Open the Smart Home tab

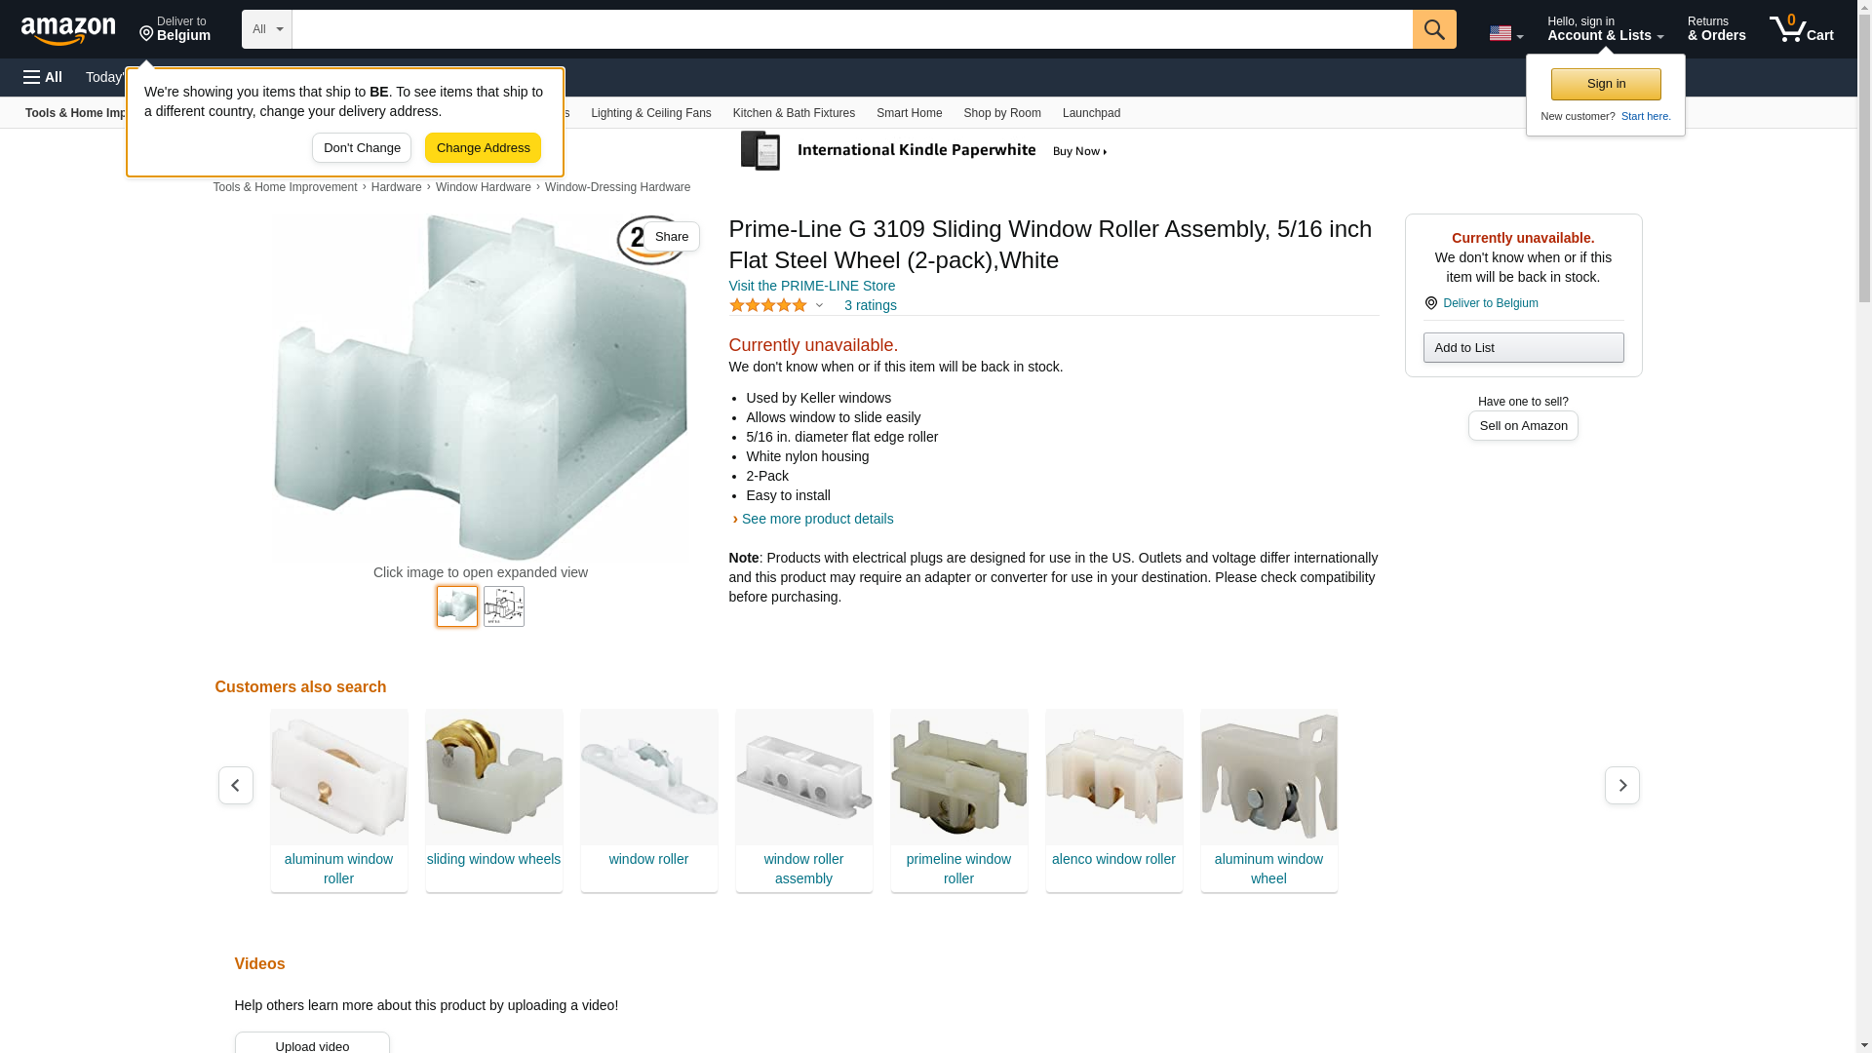pyautogui.click(x=909, y=113)
